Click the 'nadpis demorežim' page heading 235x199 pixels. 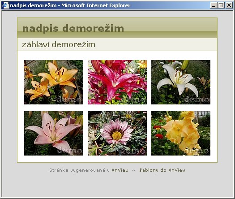point(73,28)
